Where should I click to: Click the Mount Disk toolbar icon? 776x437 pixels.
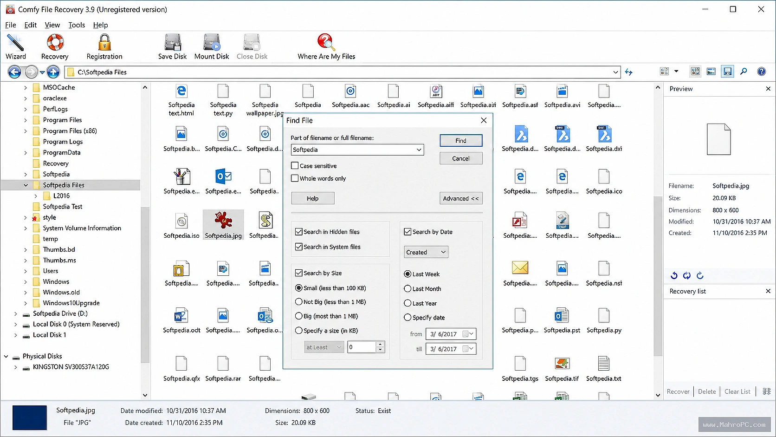(212, 47)
